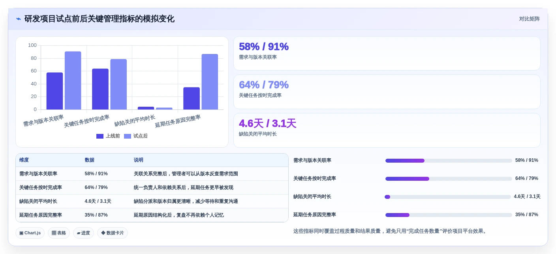Toggle the 上线前 legend swatch

[100, 136]
